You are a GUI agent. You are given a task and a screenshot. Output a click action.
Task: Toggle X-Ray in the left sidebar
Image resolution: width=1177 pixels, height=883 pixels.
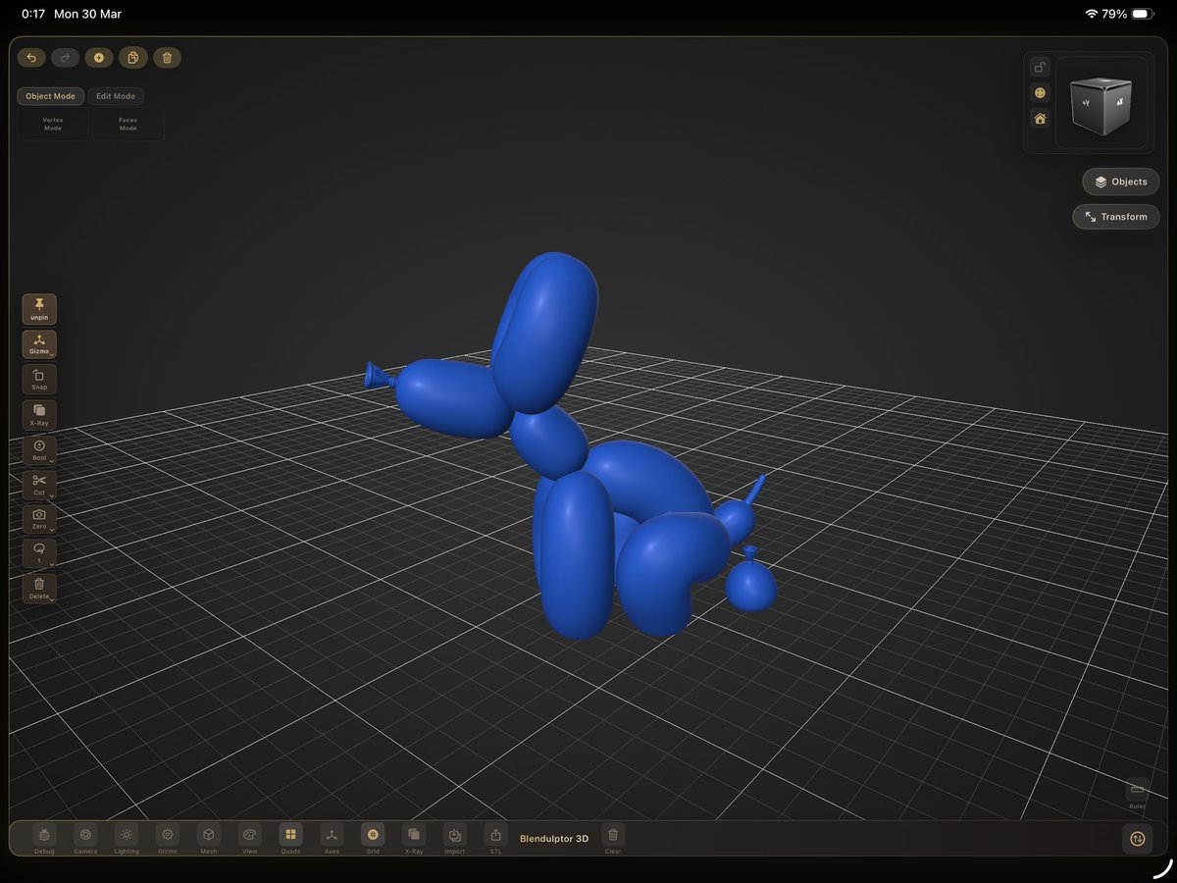click(x=39, y=414)
